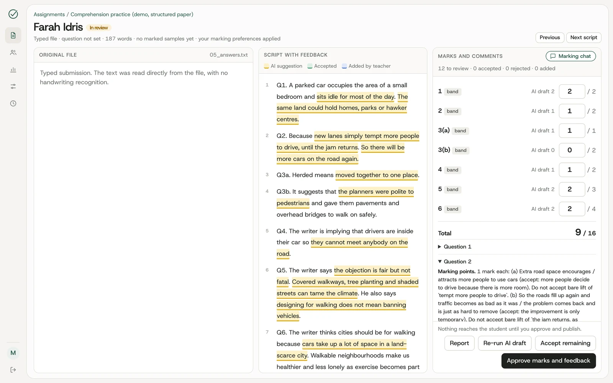Click the Re-run AI draft button
The width and height of the screenshot is (613, 383).
pyautogui.click(x=505, y=343)
